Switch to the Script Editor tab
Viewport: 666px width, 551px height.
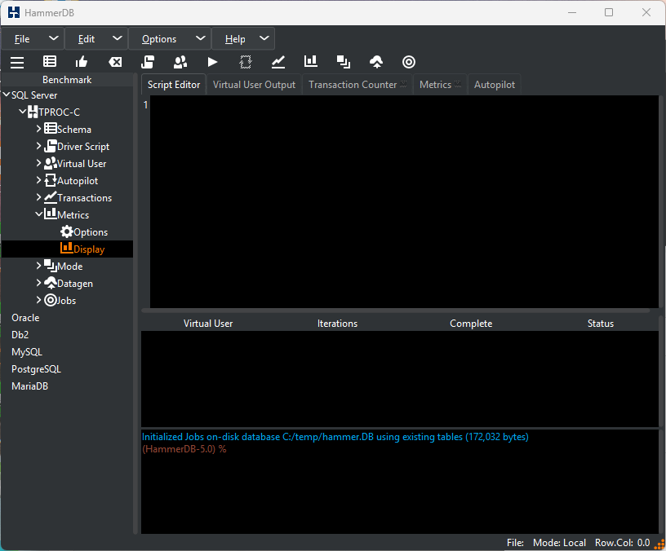174,85
